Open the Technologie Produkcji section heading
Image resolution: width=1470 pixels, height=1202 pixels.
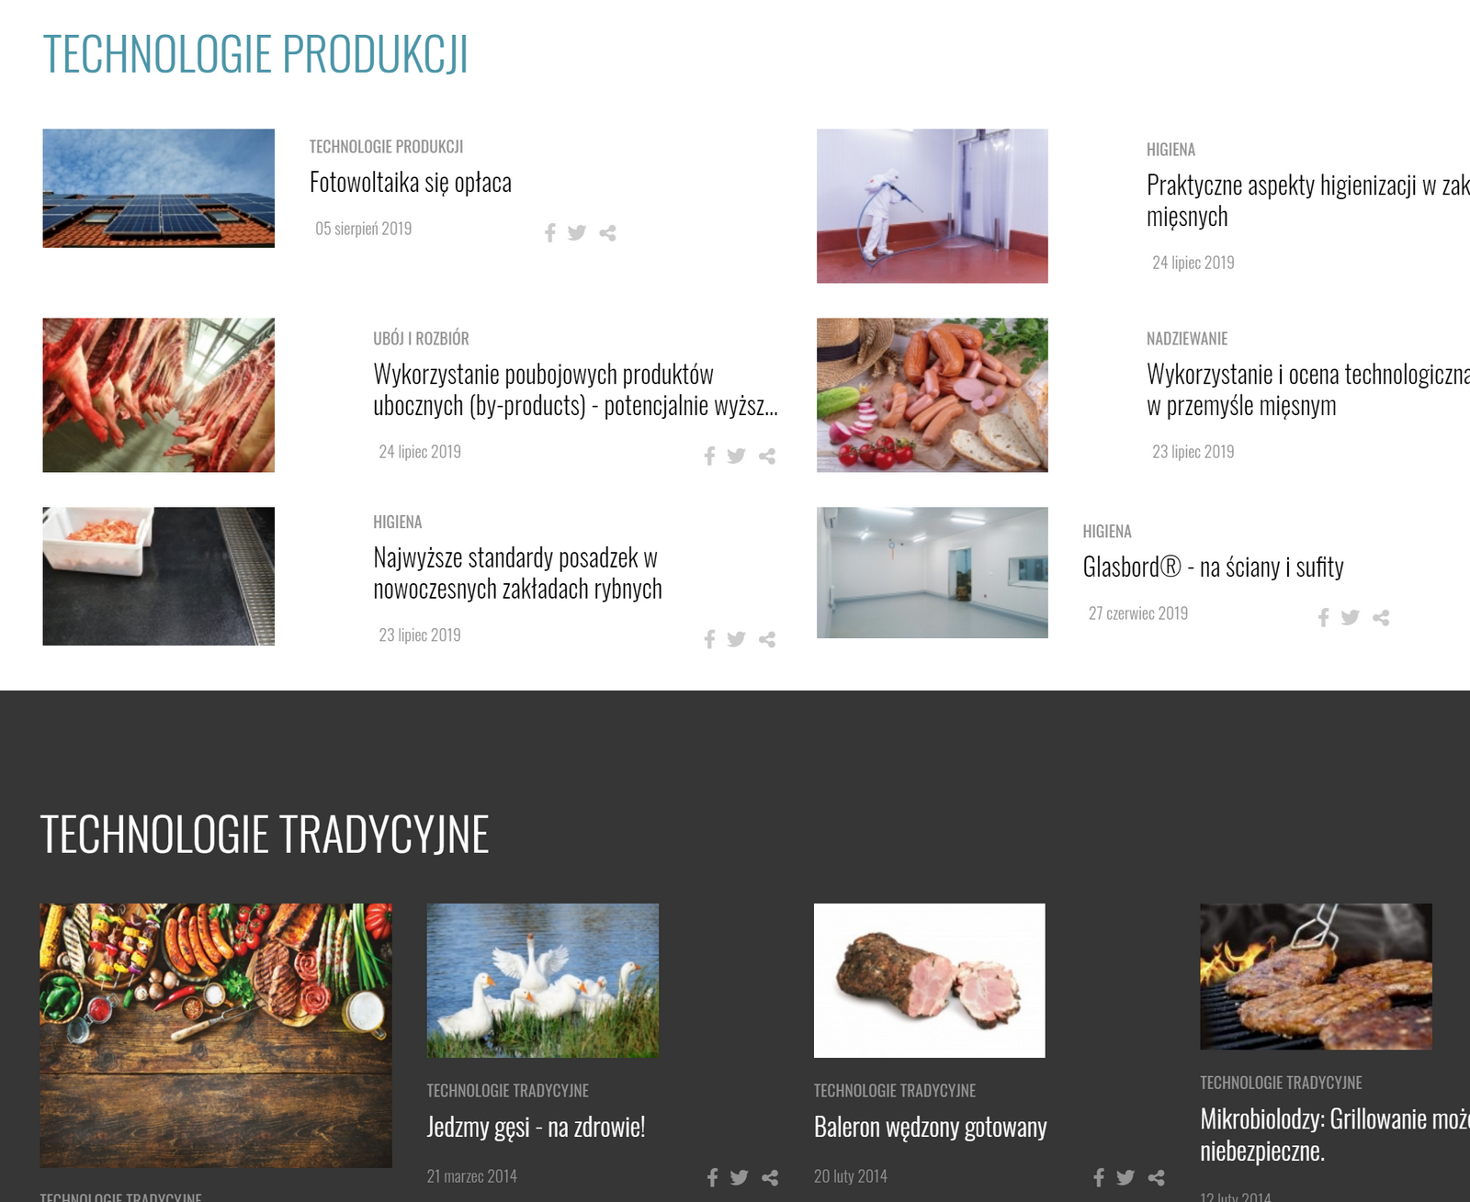click(255, 54)
